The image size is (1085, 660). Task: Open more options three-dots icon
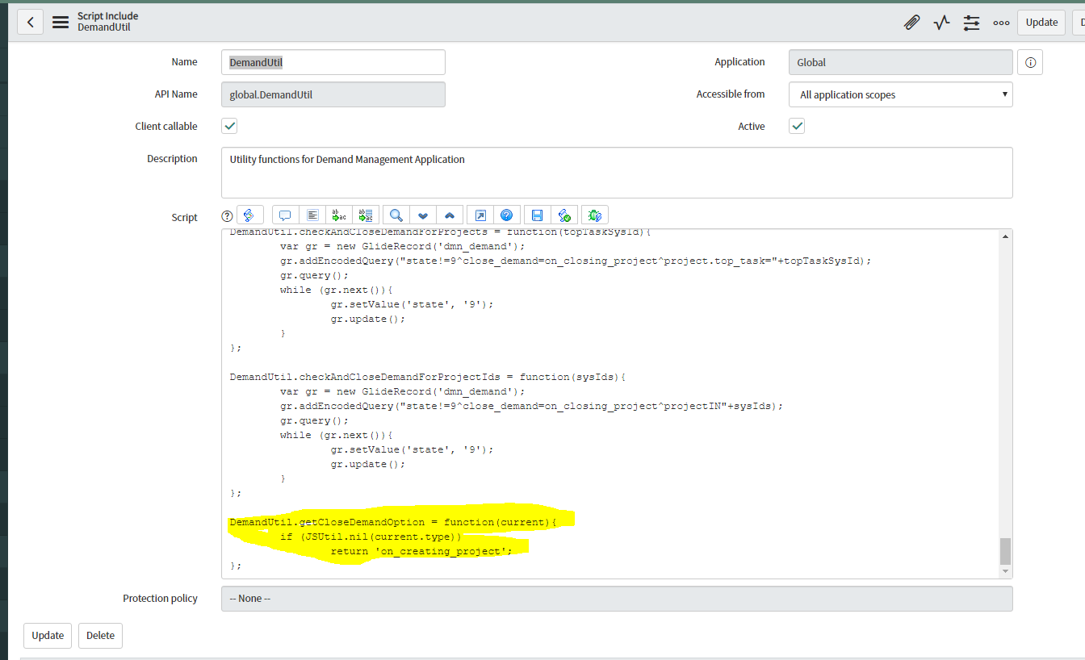(1001, 23)
